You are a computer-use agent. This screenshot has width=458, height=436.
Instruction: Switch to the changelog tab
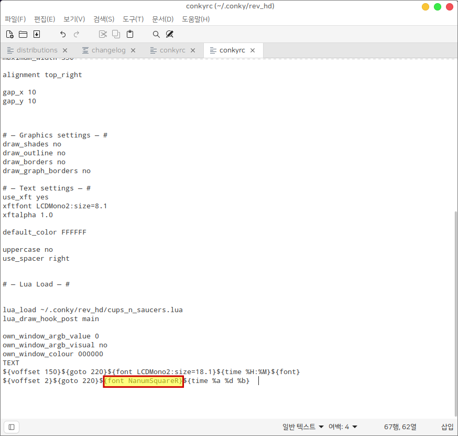[108, 50]
